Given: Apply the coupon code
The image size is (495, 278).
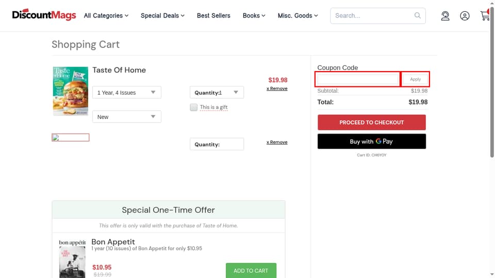Looking at the screenshot, I should (x=415, y=79).
